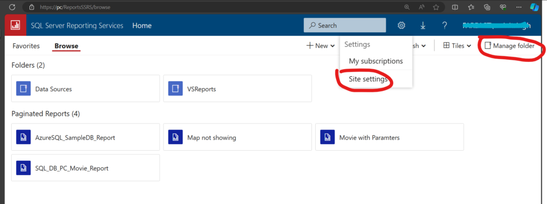Click the Folders (2) section heading

28,65
